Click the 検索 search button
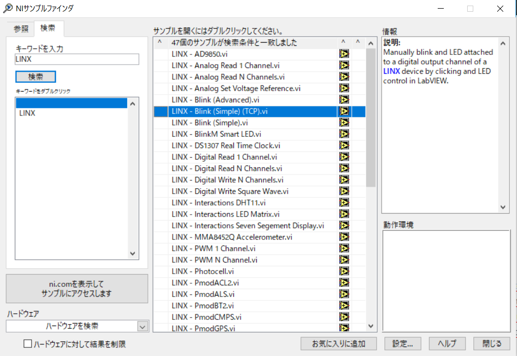517x356 pixels. point(36,77)
